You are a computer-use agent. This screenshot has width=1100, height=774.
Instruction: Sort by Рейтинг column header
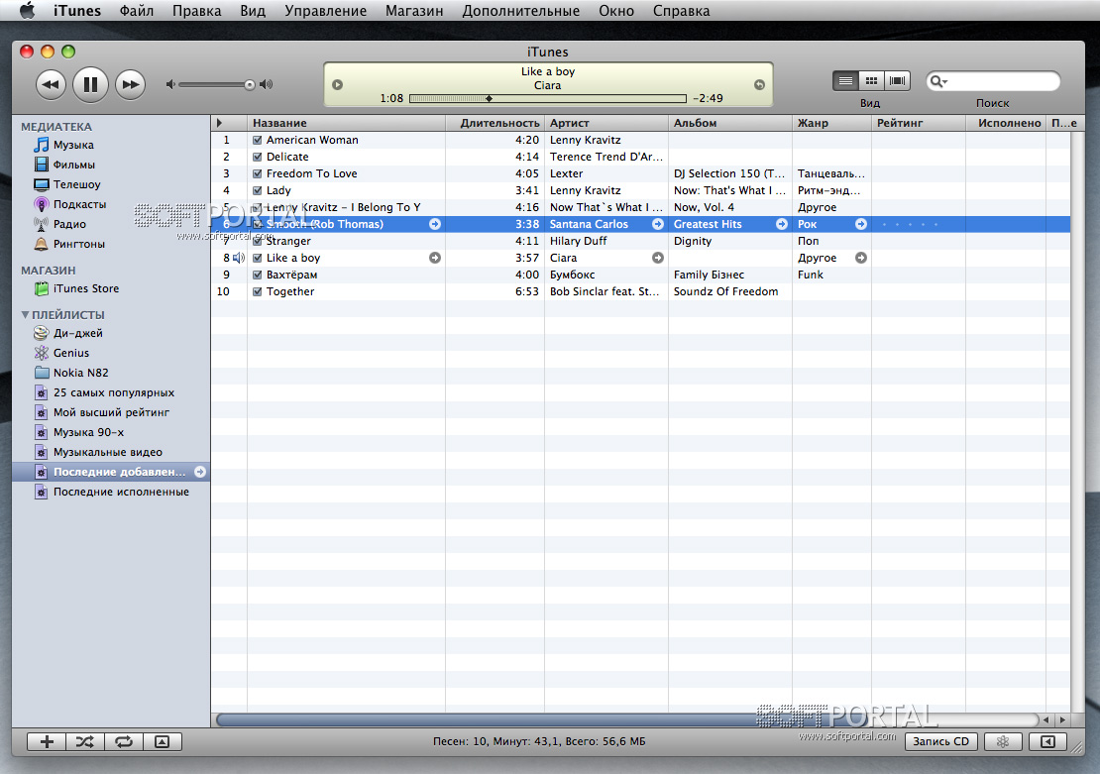tap(919, 123)
